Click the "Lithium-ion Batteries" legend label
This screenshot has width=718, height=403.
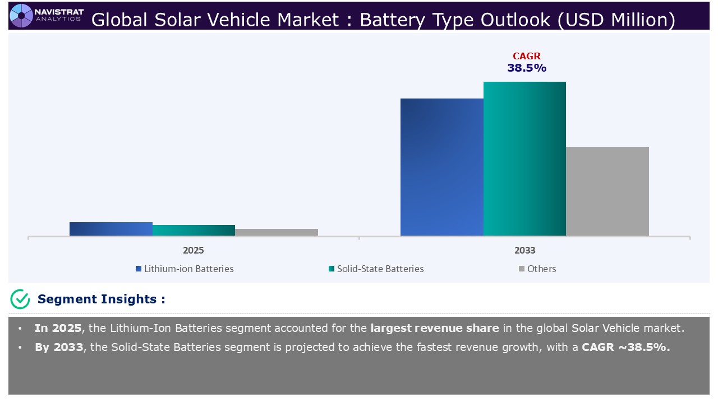point(189,269)
